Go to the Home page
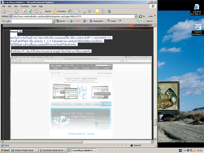The width and height of the screenshot is (204, 153). click(x=36, y=11)
